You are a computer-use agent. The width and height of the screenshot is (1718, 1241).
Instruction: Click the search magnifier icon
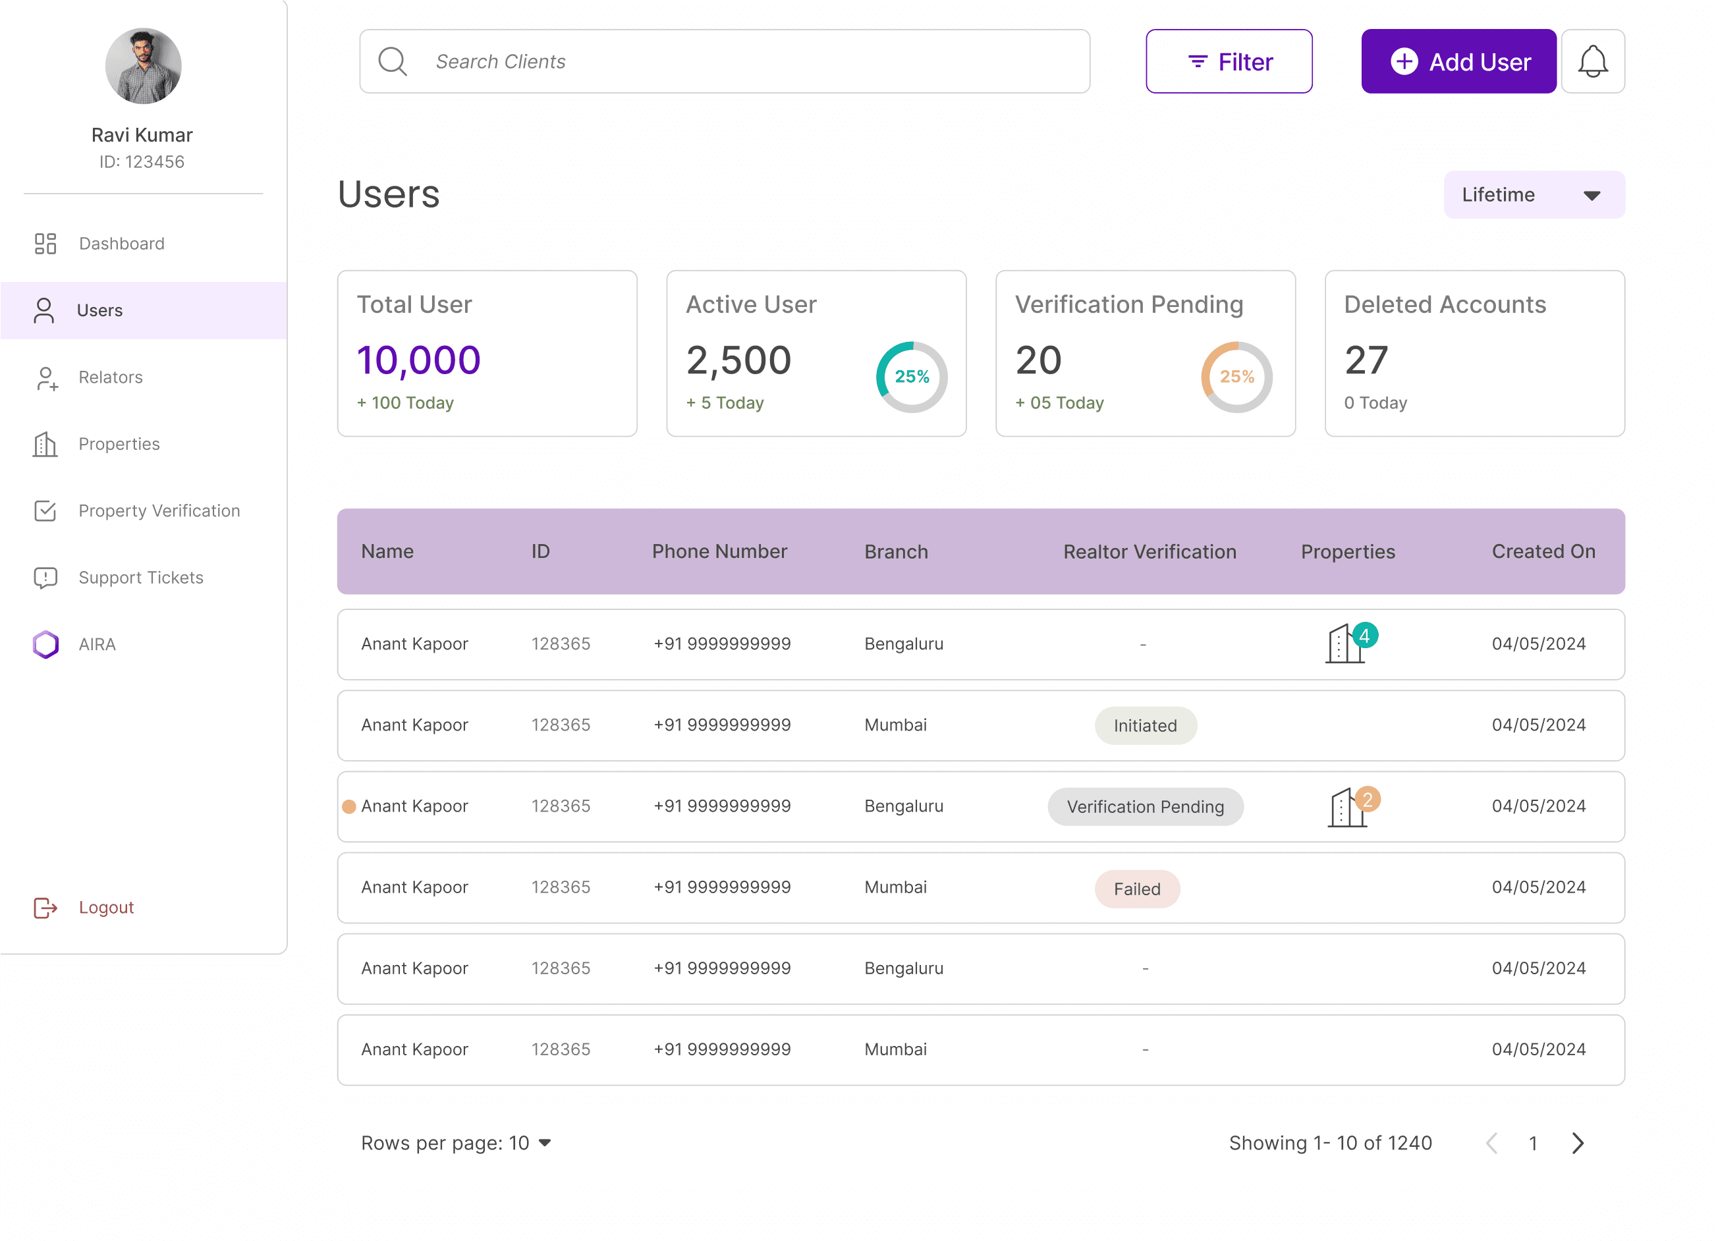point(393,61)
